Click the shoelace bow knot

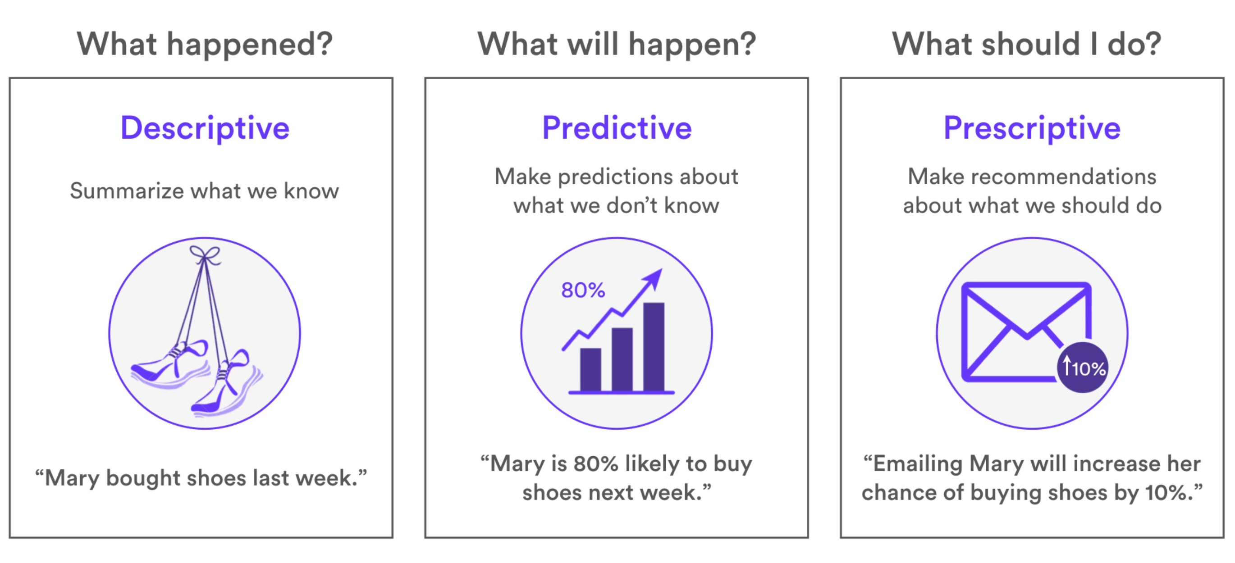point(205,254)
